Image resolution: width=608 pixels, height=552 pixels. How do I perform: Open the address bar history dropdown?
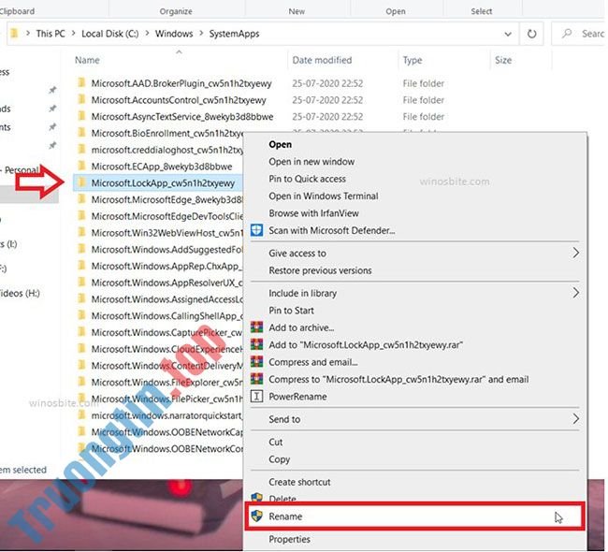tap(508, 34)
